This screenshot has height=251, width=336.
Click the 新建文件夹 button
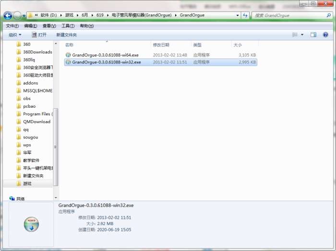[66, 35]
